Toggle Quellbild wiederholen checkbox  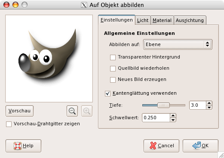pos(113,68)
